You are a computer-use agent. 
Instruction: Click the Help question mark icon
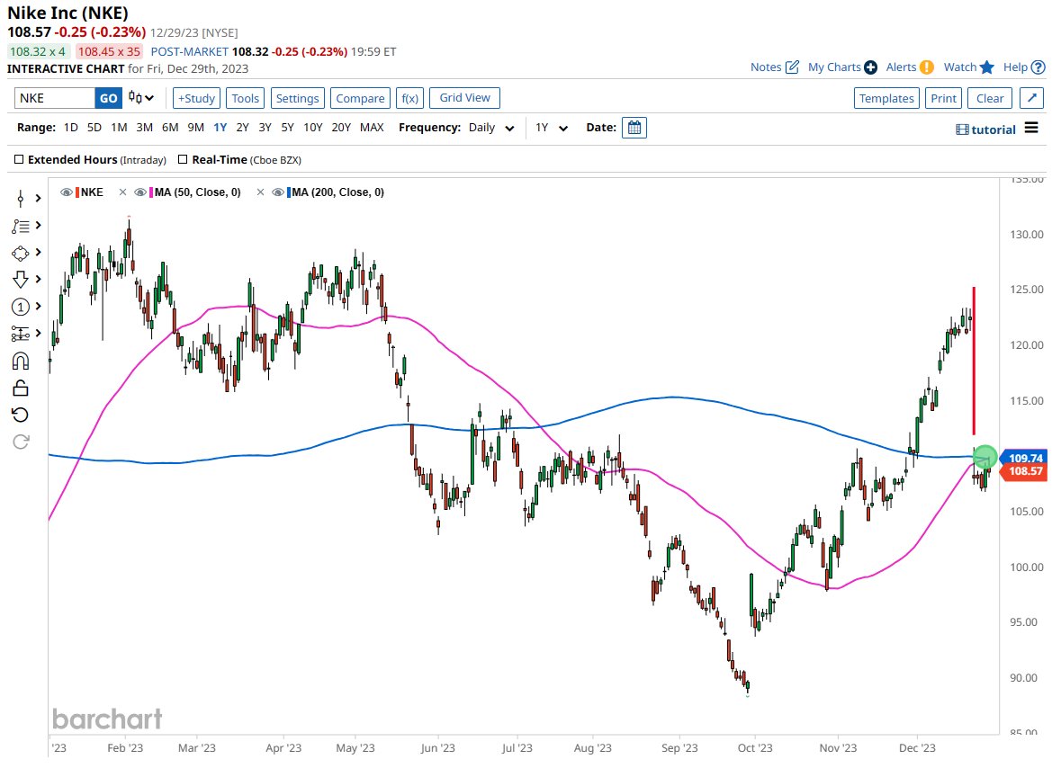[x=1038, y=67]
